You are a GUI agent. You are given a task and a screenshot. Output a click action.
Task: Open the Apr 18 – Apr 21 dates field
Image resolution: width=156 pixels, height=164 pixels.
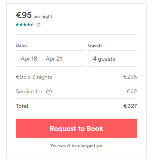[50, 58]
